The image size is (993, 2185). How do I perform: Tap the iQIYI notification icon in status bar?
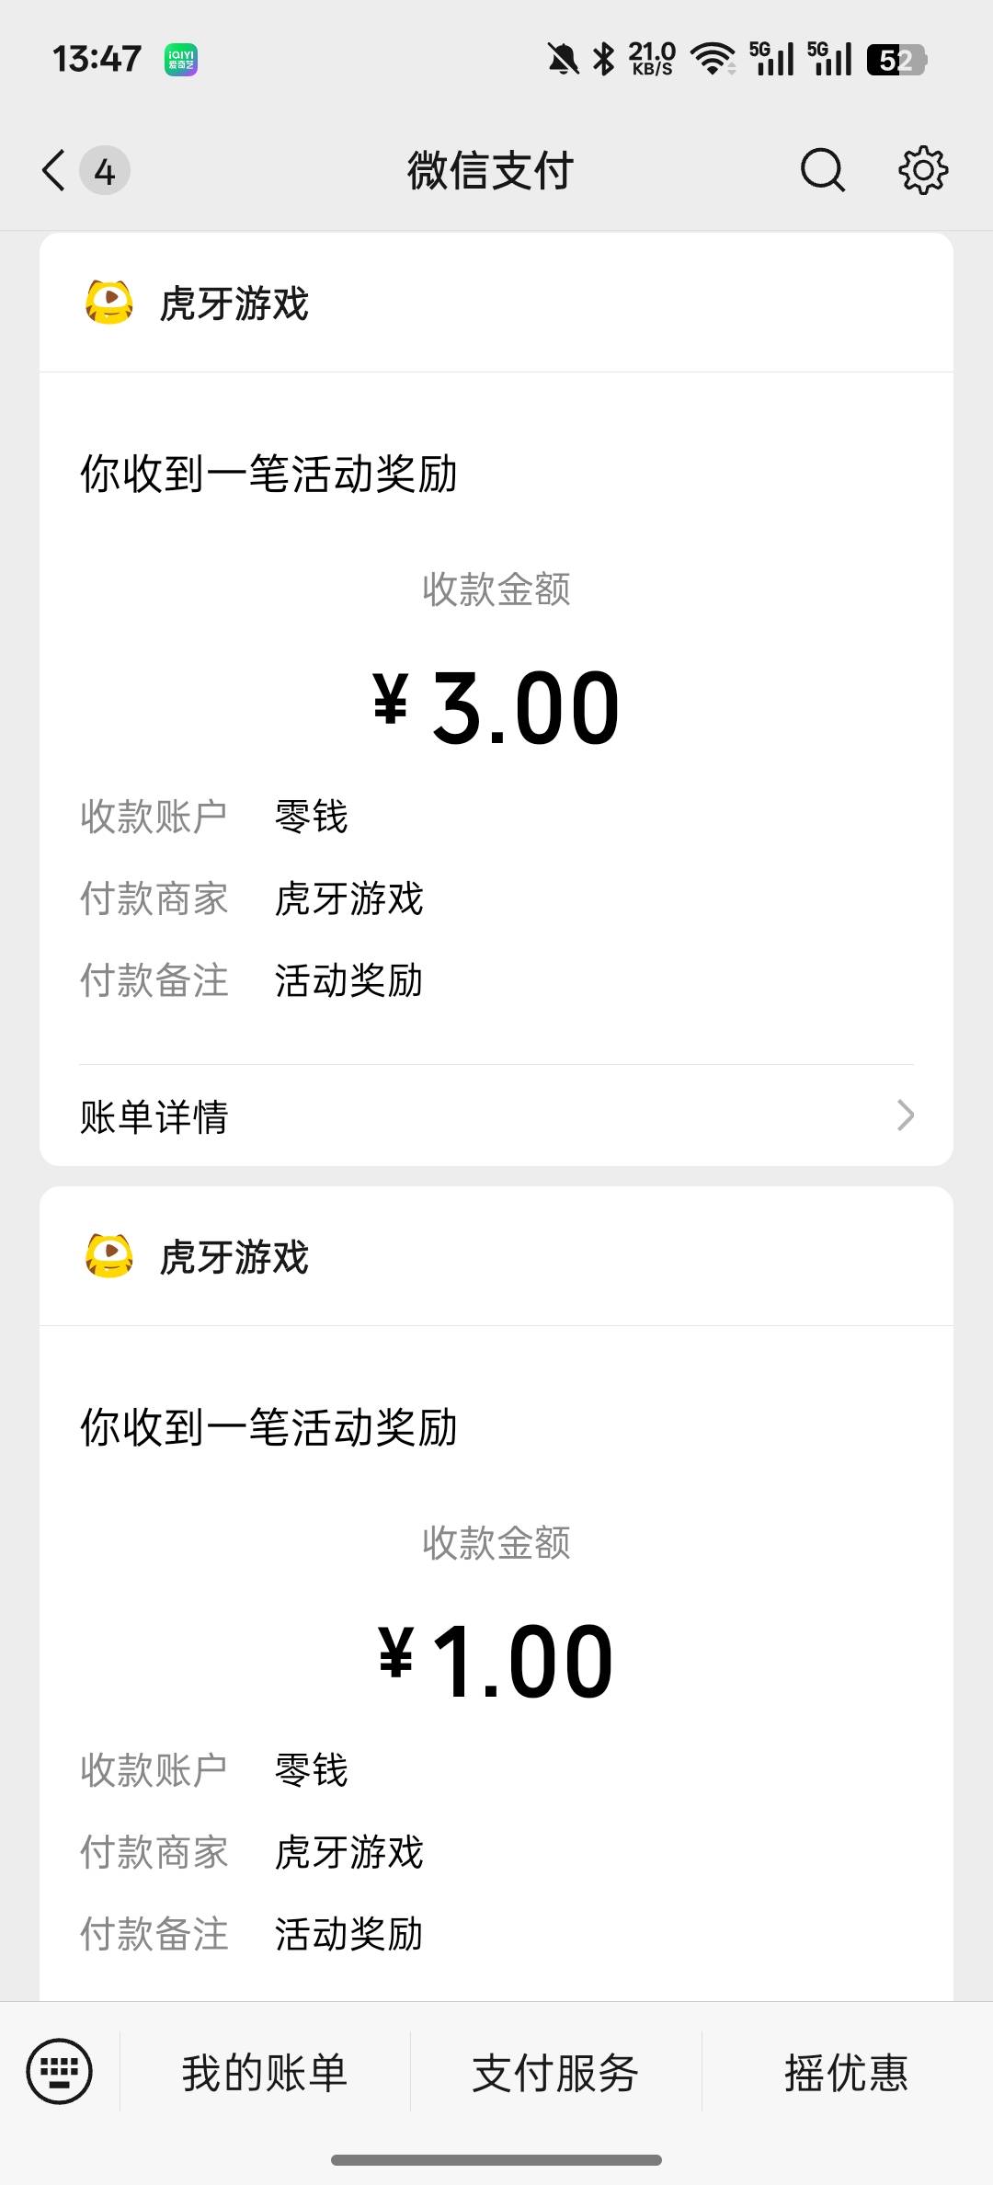click(x=181, y=61)
